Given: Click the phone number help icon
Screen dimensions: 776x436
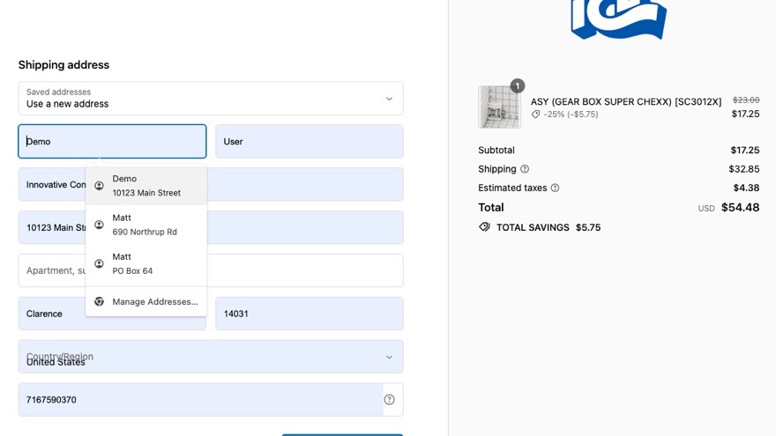Looking at the screenshot, I should (390, 399).
